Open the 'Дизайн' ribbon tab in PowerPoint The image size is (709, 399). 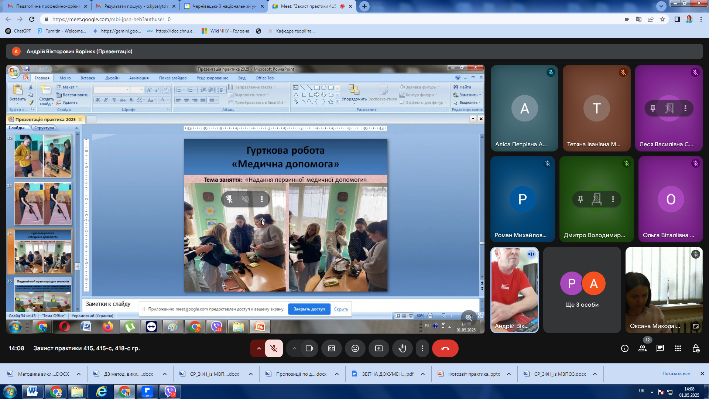tap(112, 78)
